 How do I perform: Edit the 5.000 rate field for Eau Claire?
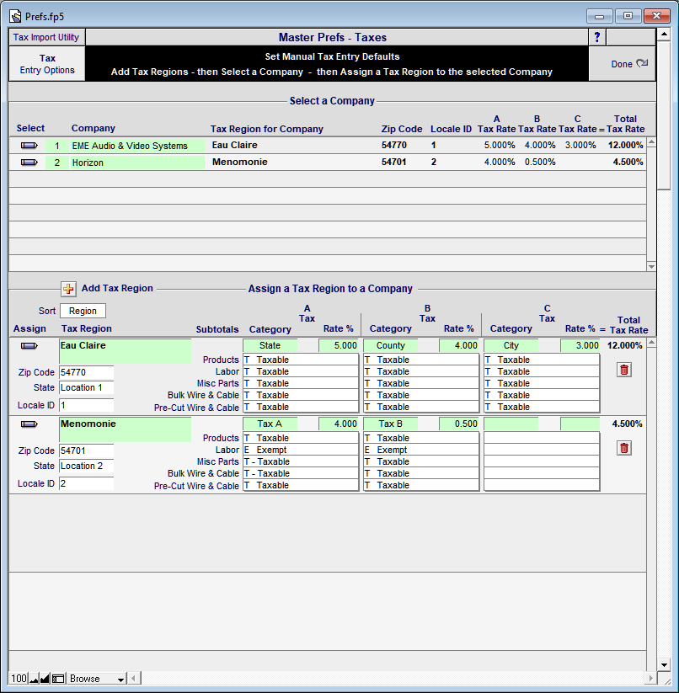(338, 345)
